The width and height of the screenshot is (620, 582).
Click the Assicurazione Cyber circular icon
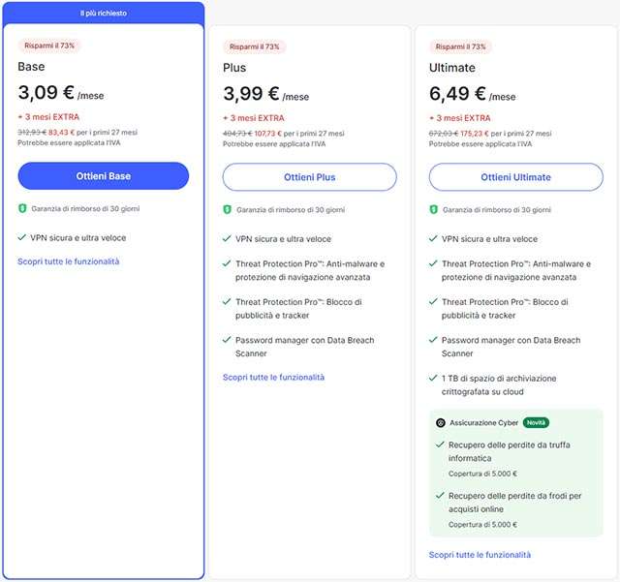coord(441,423)
